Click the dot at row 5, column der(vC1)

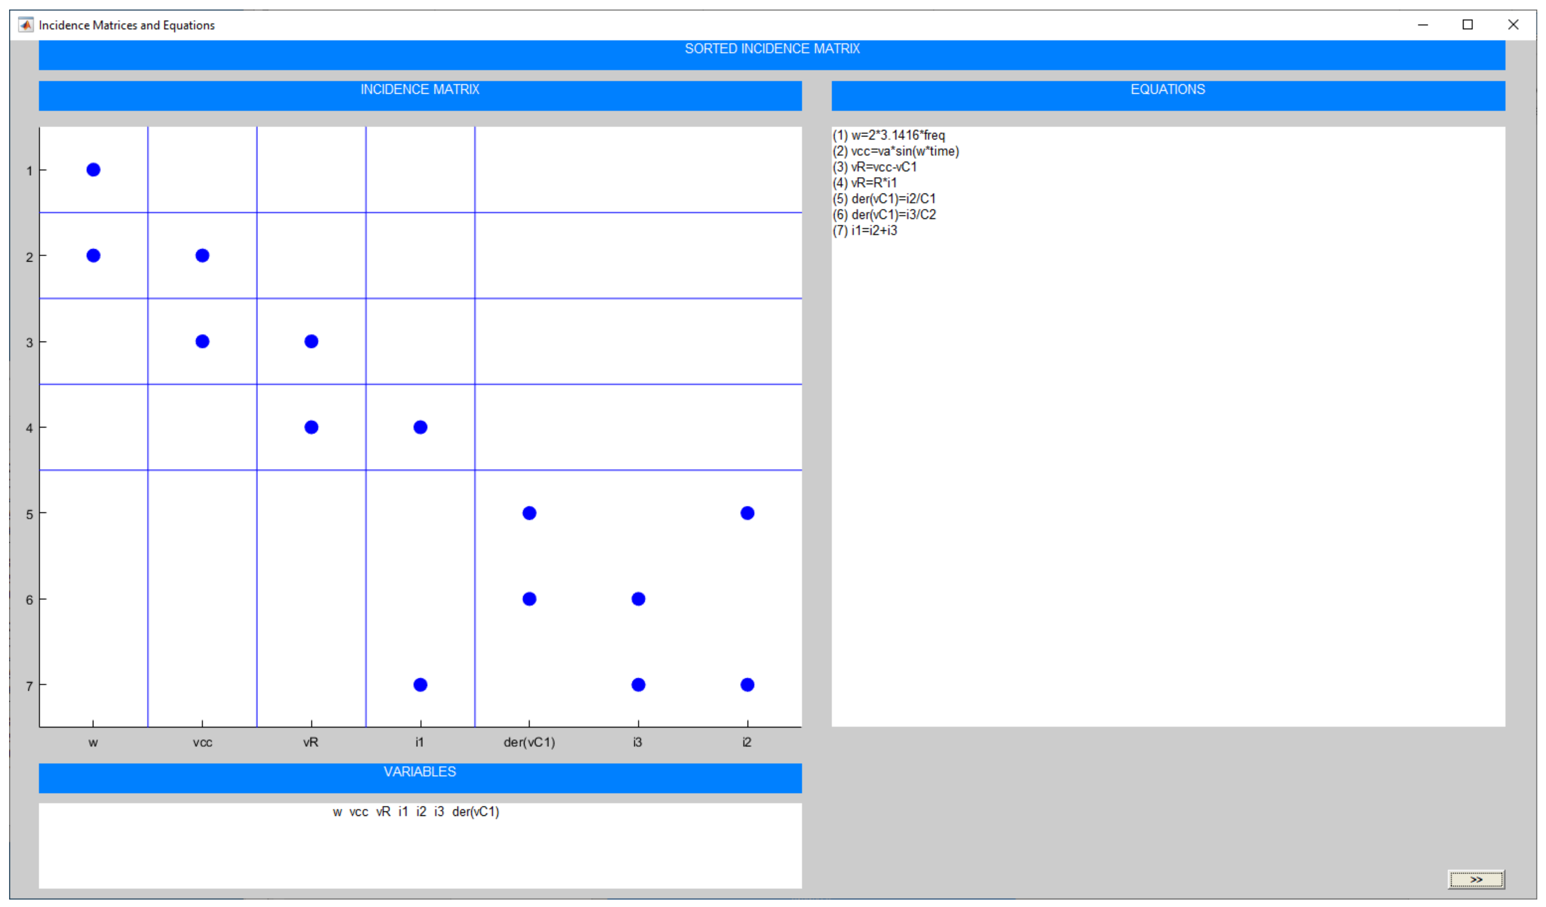[530, 513]
